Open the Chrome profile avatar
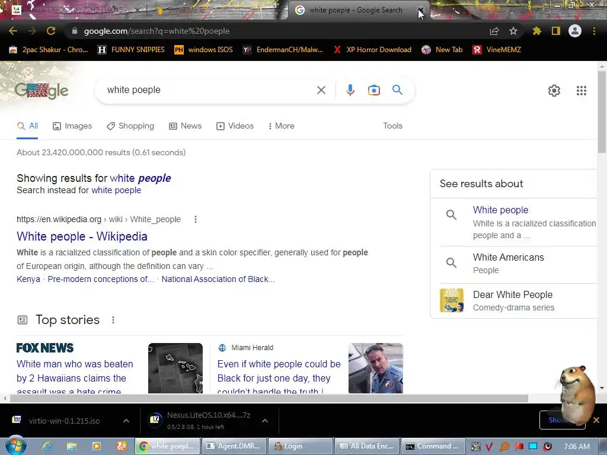 575,31
